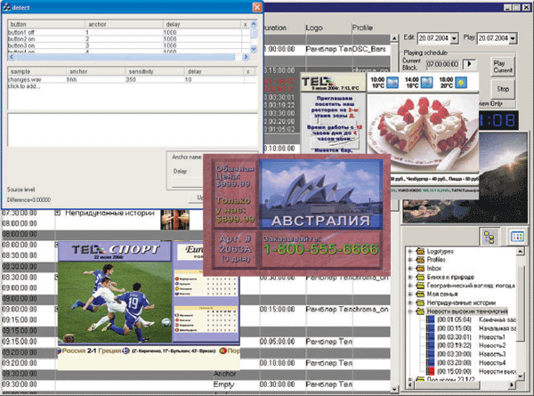Viewport: 534px width, 396px height.
Task: Open the Edit date dropdown
Action: click(x=454, y=38)
